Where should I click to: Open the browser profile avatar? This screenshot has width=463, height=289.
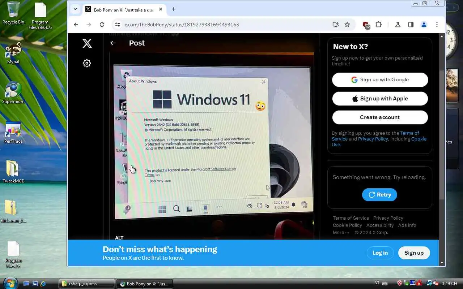coord(424,25)
